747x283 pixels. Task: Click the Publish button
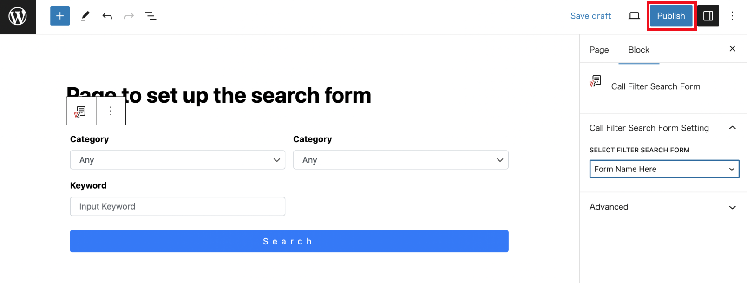pos(670,15)
